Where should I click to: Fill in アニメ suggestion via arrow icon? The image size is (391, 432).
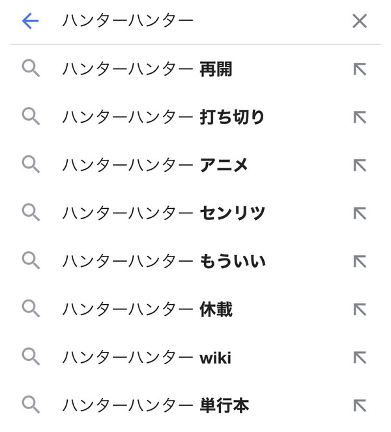point(359,165)
